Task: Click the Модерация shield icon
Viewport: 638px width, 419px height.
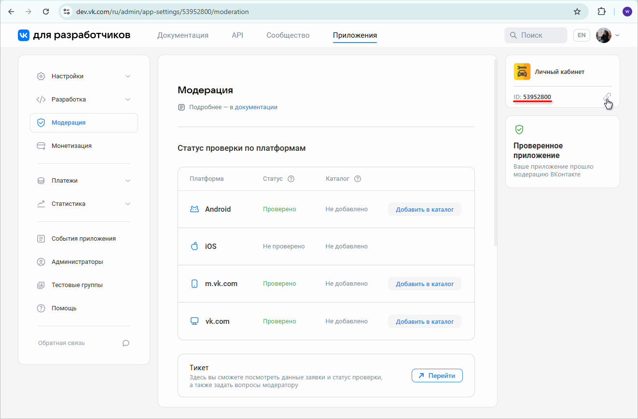Action: coord(41,122)
